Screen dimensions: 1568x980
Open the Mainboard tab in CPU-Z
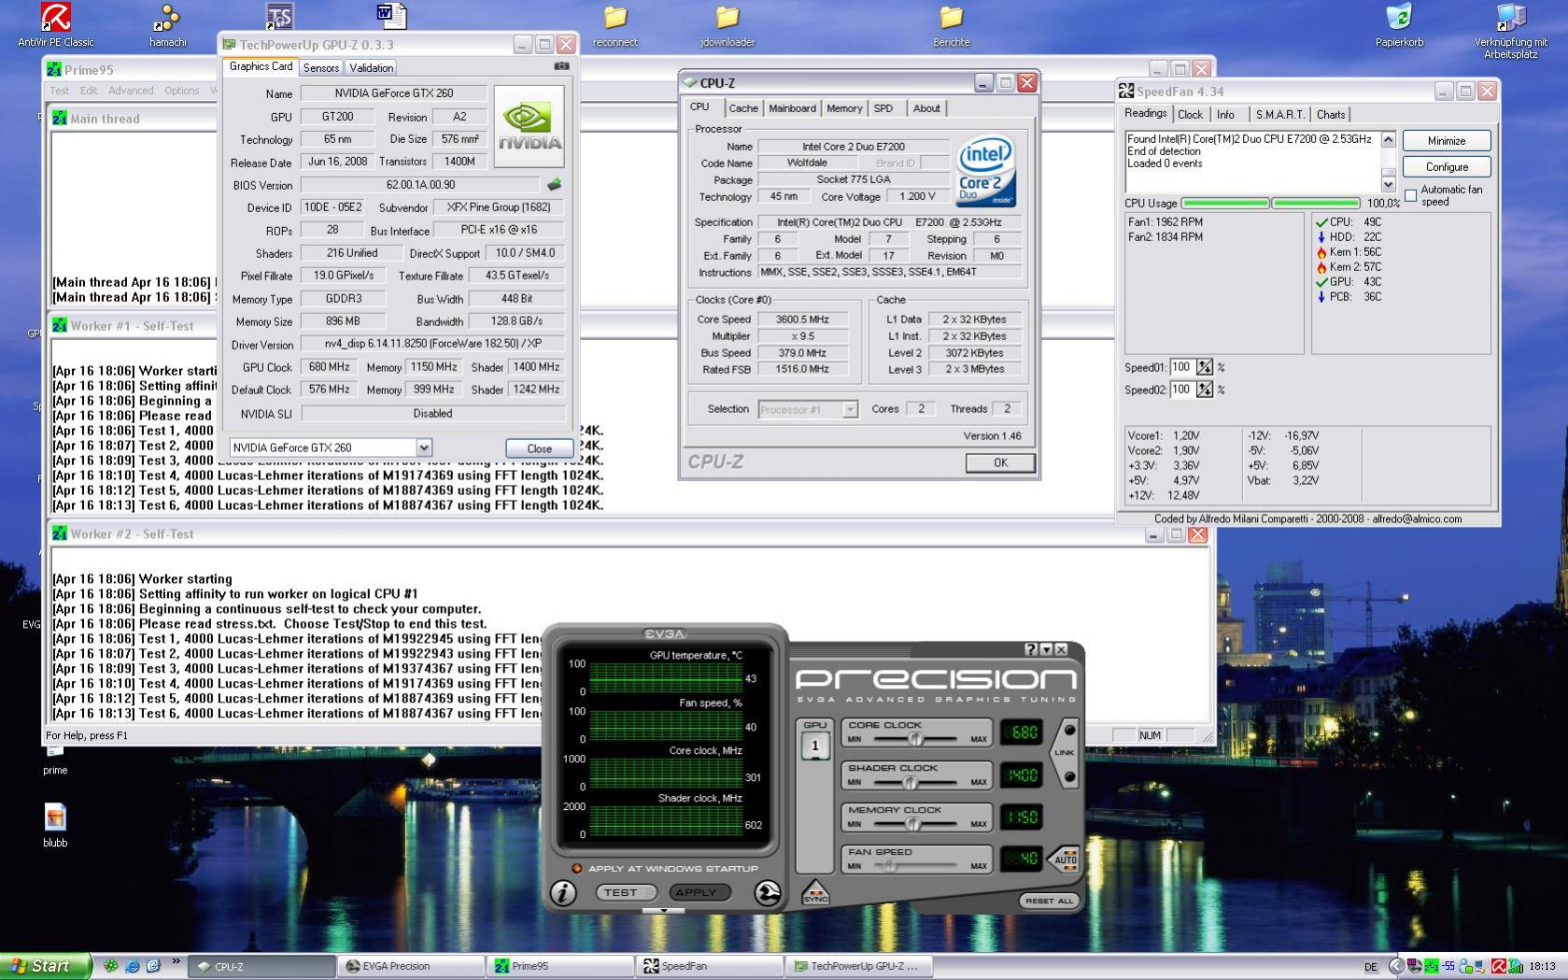792,108
